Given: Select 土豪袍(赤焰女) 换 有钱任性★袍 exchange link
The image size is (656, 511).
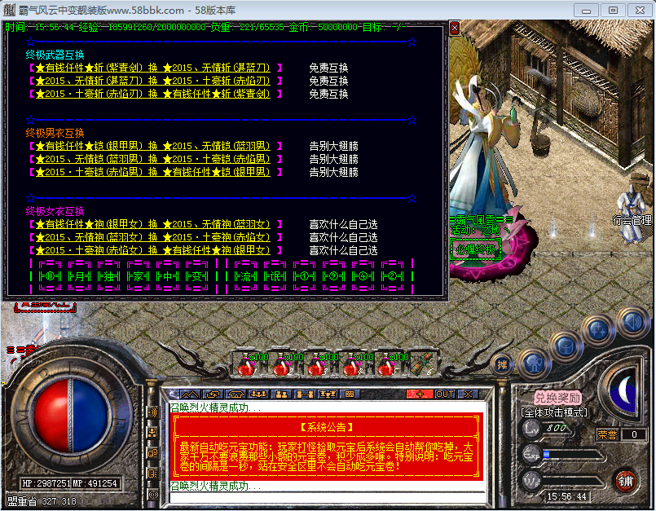Looking at the screenshot, I should click(155, 250).
